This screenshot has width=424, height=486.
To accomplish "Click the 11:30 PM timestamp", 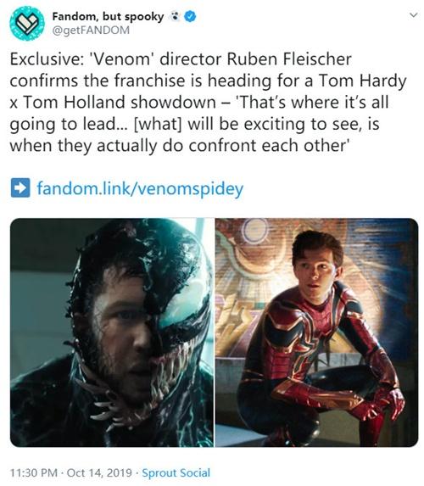I will coord(34,473).
